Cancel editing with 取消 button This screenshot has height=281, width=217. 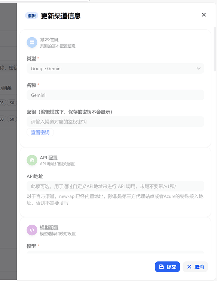pyautogui.click(x=195, y=267)
